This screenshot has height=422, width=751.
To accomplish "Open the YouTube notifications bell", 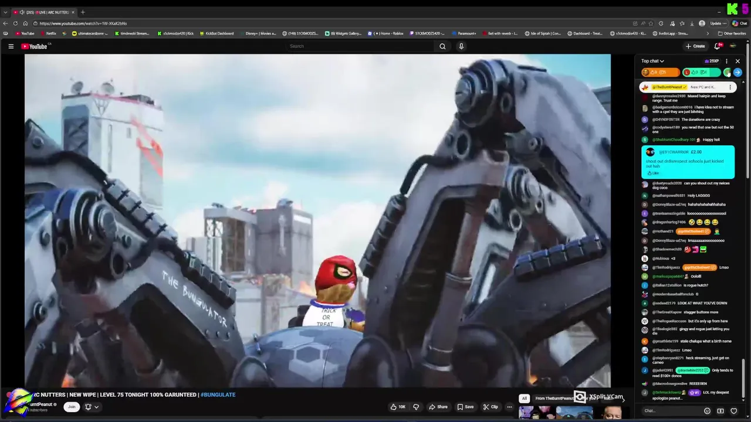I will tap(717, 46).
